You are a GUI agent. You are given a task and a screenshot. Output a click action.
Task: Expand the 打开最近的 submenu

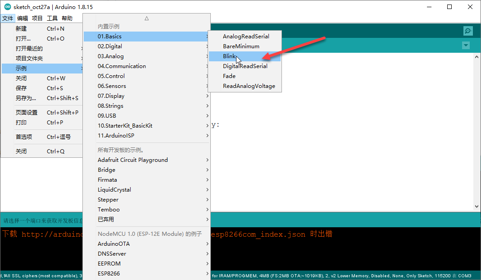tap(42, 49)
